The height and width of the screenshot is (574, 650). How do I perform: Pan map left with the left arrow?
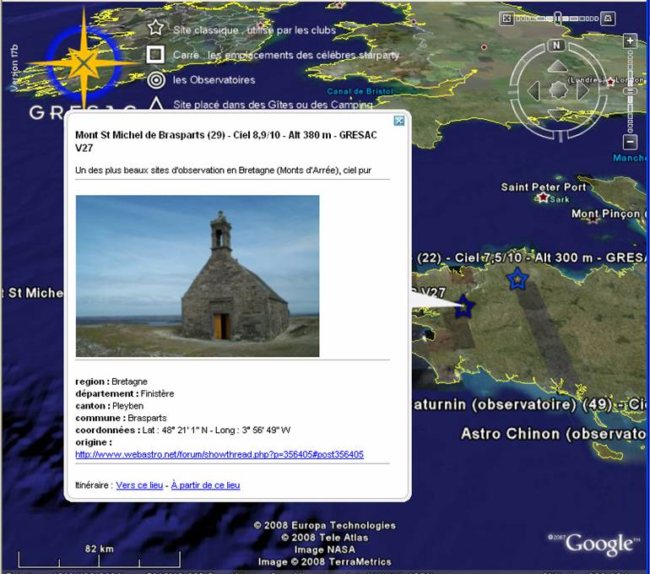534,90
